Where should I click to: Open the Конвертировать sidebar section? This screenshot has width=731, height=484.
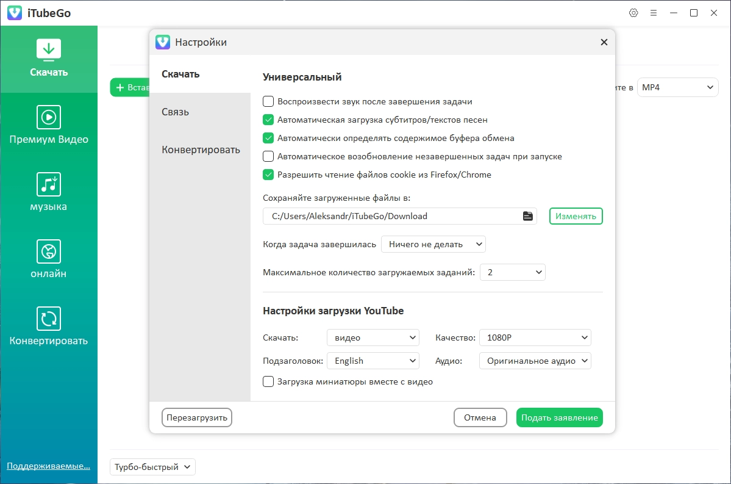49,327
